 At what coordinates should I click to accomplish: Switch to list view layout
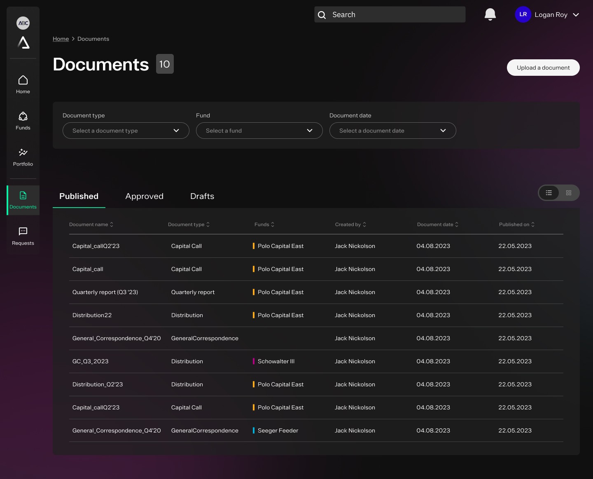pos(549,193)
